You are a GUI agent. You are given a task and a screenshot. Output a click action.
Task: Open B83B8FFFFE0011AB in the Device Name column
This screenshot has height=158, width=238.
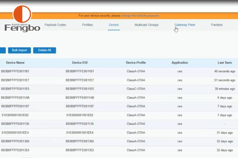(x=15, y=98)
